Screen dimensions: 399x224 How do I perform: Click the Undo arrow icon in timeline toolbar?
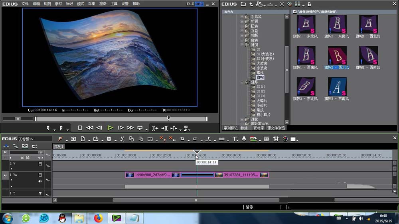[x=182, y=139]
